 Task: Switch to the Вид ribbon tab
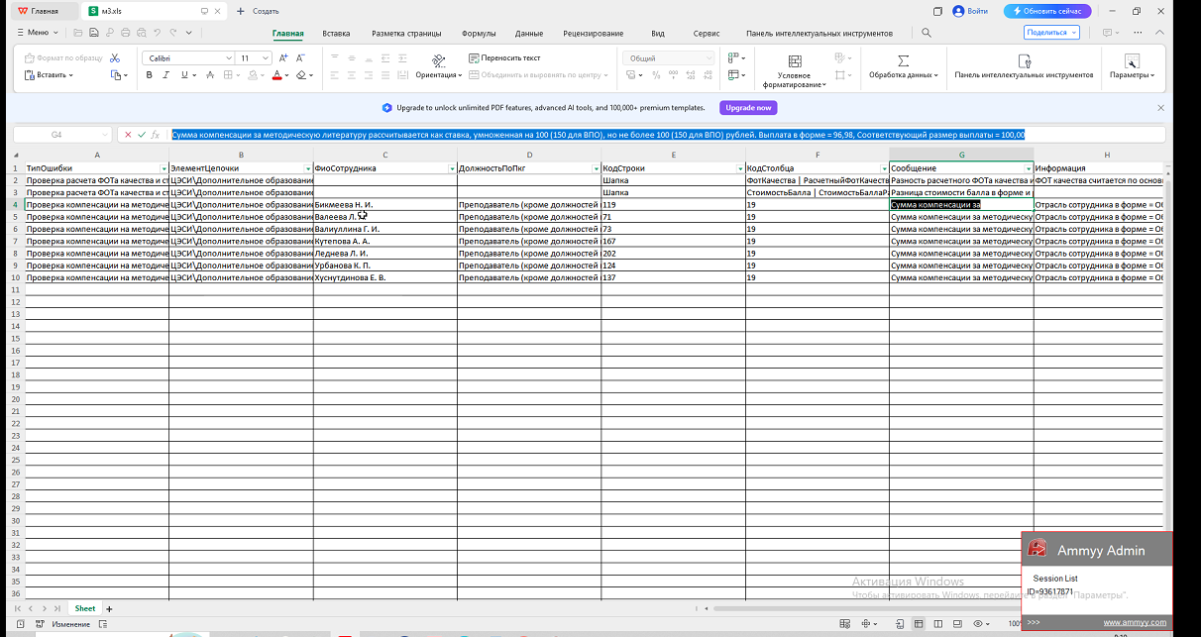(x=658, y=33)
